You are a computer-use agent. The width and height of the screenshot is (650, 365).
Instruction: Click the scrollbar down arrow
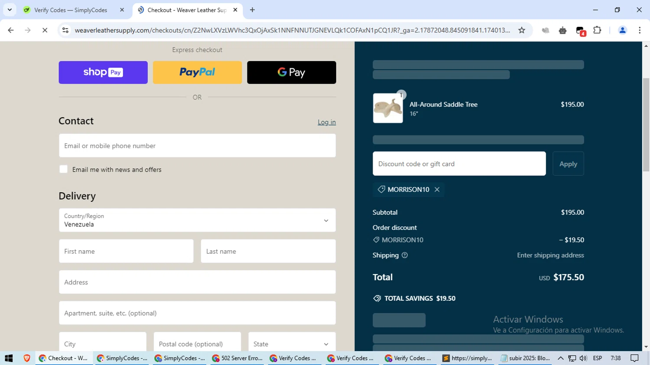(x=646, y=347)
